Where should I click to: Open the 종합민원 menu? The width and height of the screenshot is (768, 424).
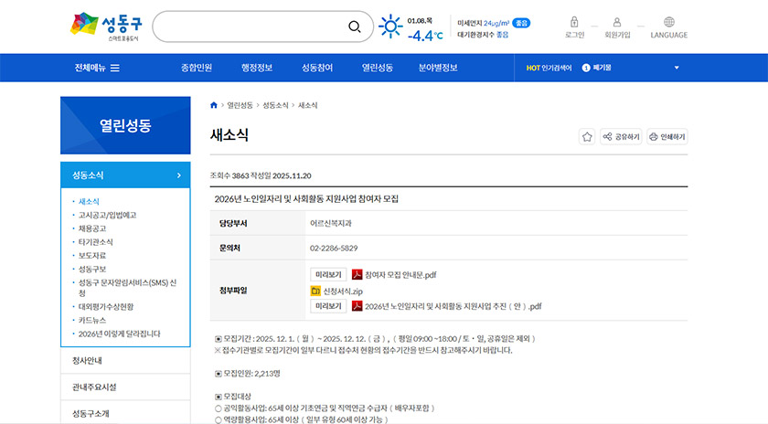(x=197, y=68)
